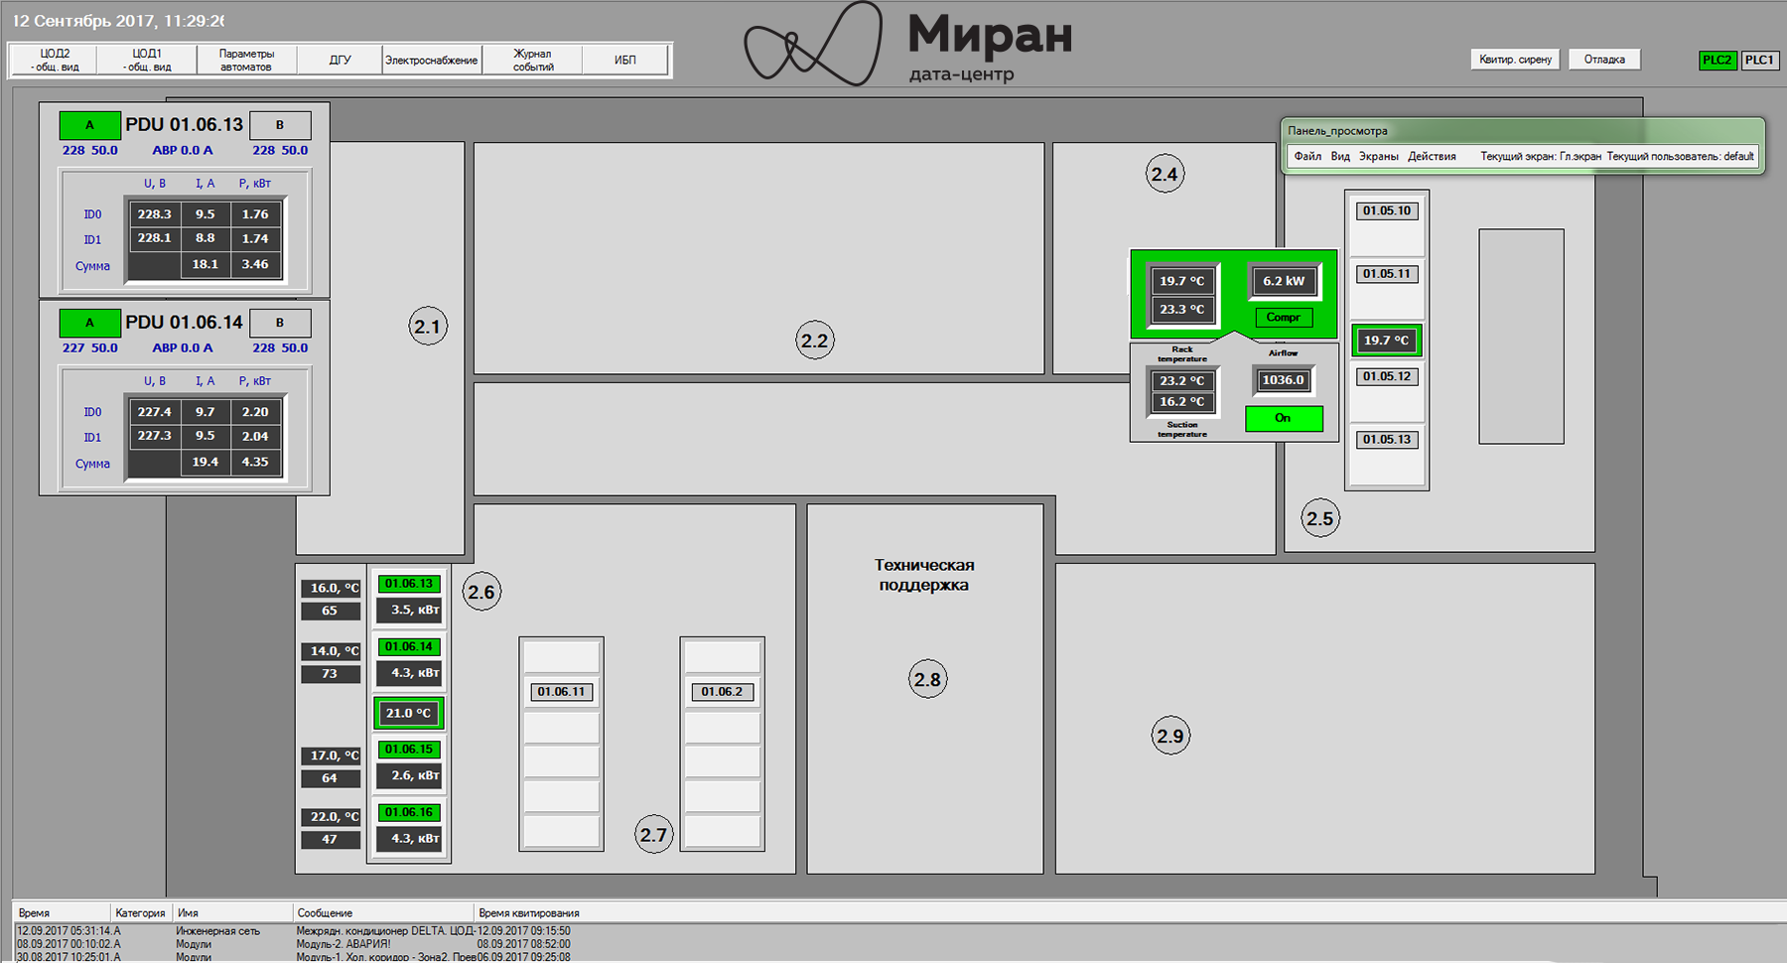The image size is (1787, 963).
Task: Open rack row 01.06.2
Action: [x=722, y=692]
